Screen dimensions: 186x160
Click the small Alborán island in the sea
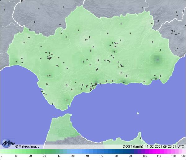[x=138, y=113]
